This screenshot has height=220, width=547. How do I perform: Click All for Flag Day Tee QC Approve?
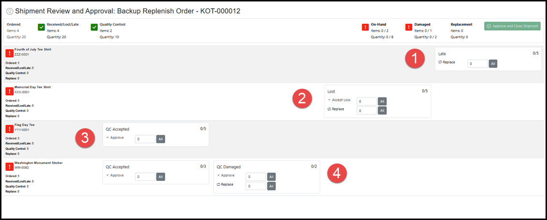[x=161, y=139]
